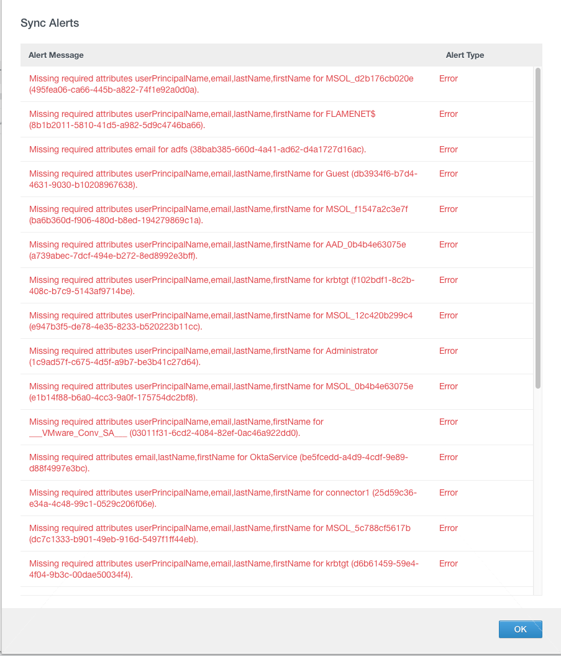
Task: Click the vertical scrollbar thumb
Action: coord(538,228)
